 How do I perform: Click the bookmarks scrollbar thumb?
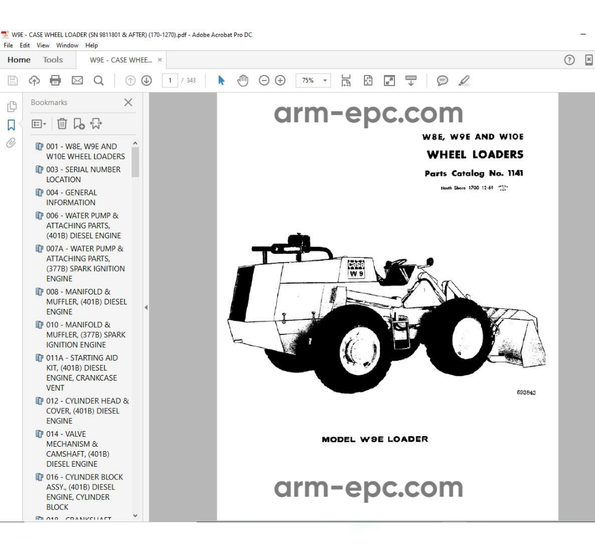(135, 162)
